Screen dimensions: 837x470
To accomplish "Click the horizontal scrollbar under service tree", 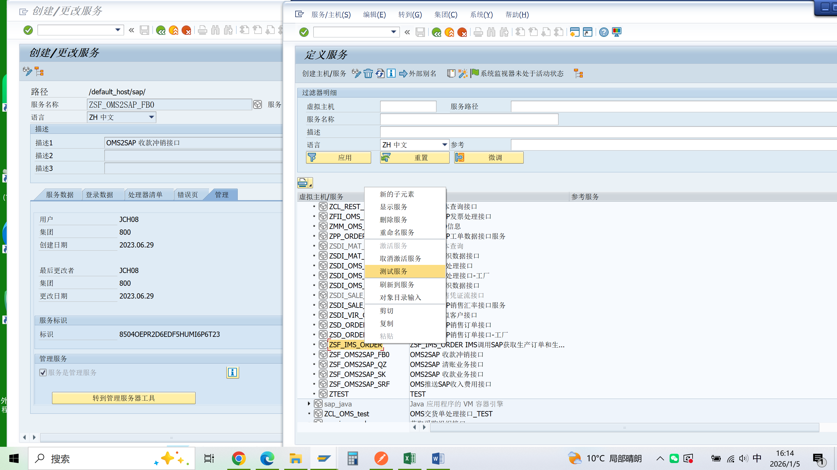I will coord(624,427).
